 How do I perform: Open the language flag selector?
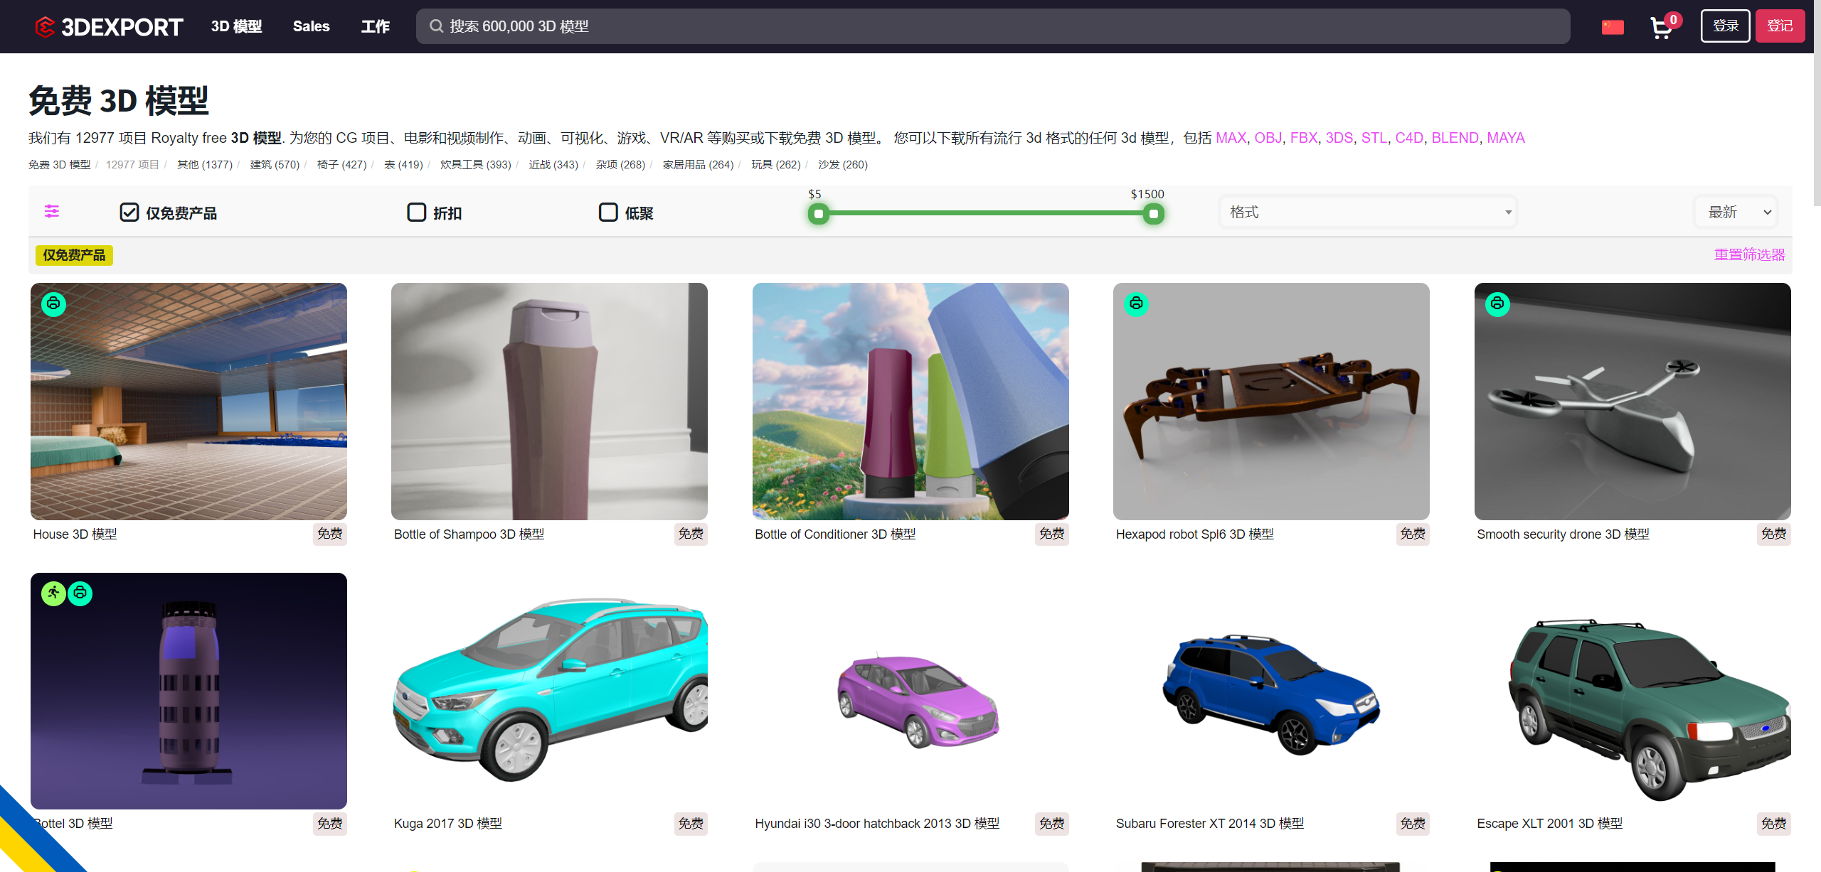[1613, 26]
